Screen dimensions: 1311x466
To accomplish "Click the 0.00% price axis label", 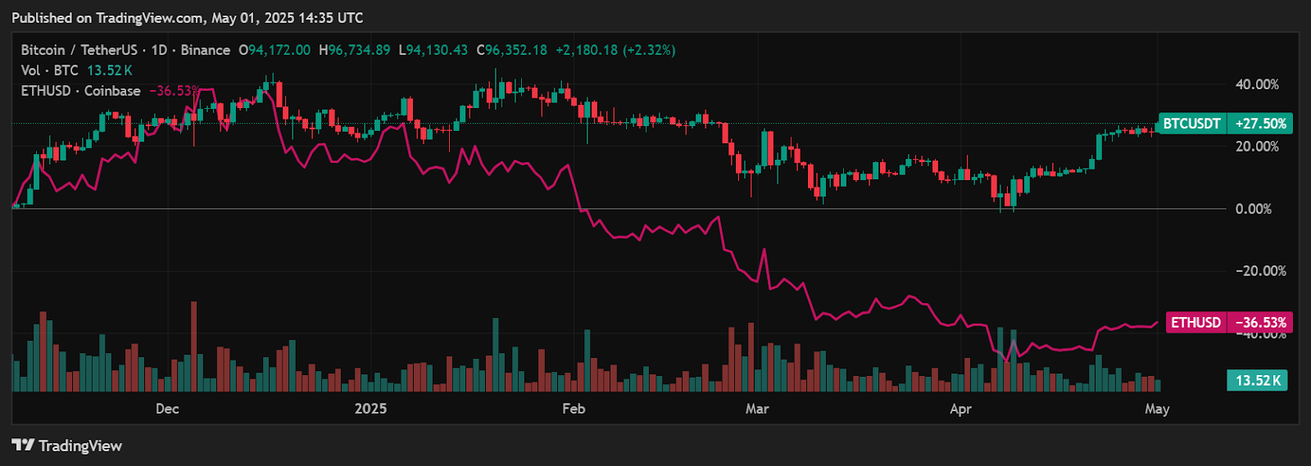I will point(1254,209).
